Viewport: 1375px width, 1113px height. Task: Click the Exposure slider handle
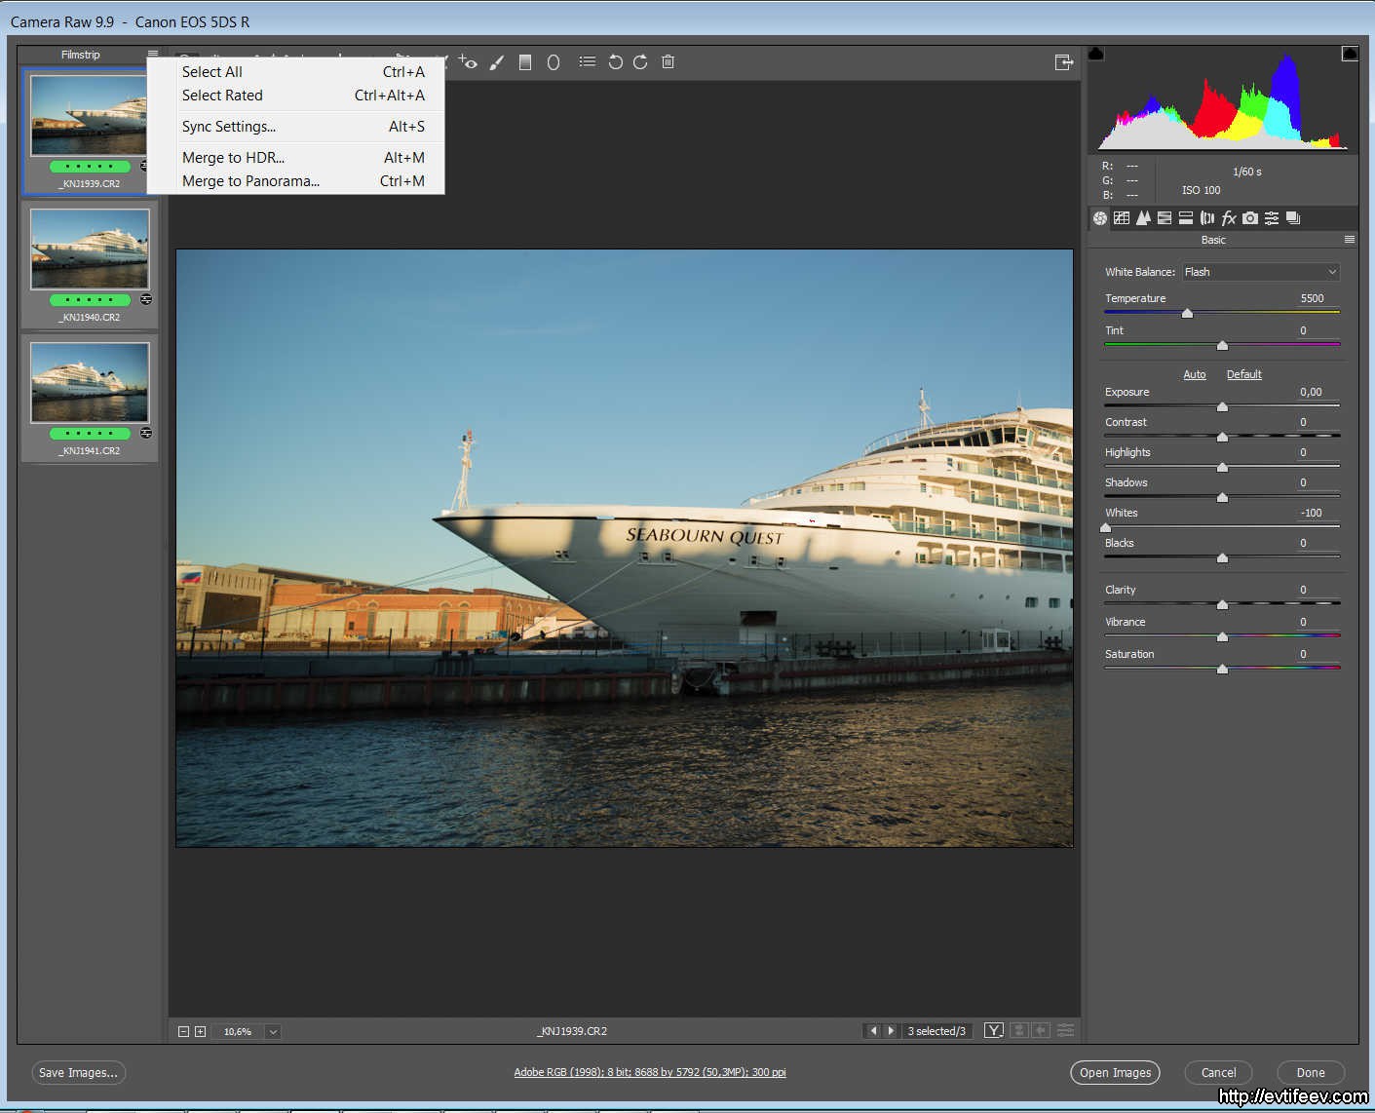coord(1222,406)
